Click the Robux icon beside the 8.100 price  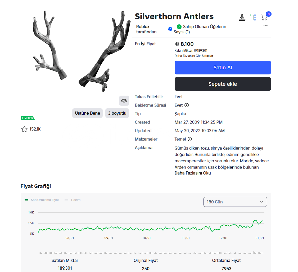177,44
